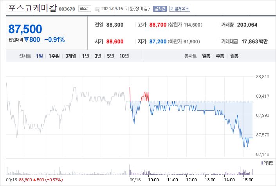
Task: Click the 저가 value 87,200
Action: 158,42
